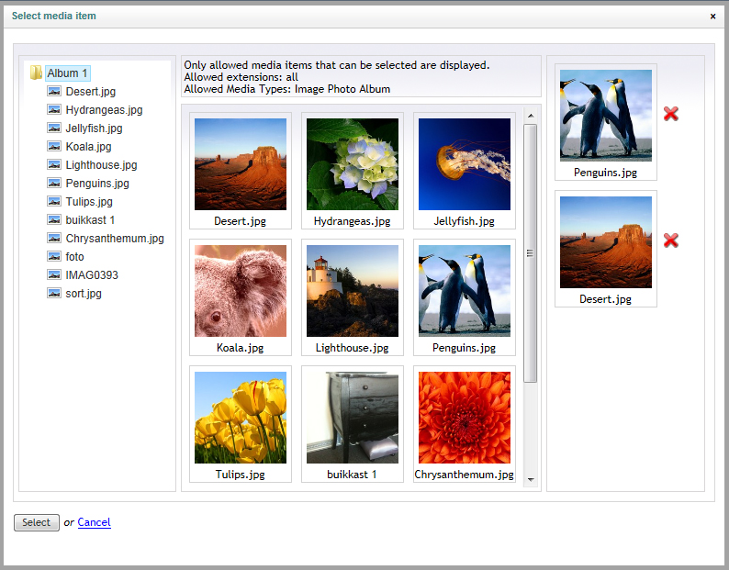Select IMAG0393 in the album tree
The height and width of the screenshot is (570, 729).
[92, 275]
